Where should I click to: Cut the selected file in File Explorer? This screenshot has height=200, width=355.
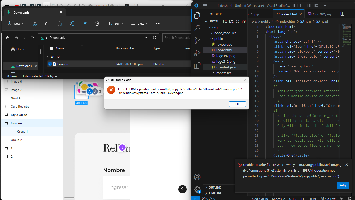pos(35,23)
